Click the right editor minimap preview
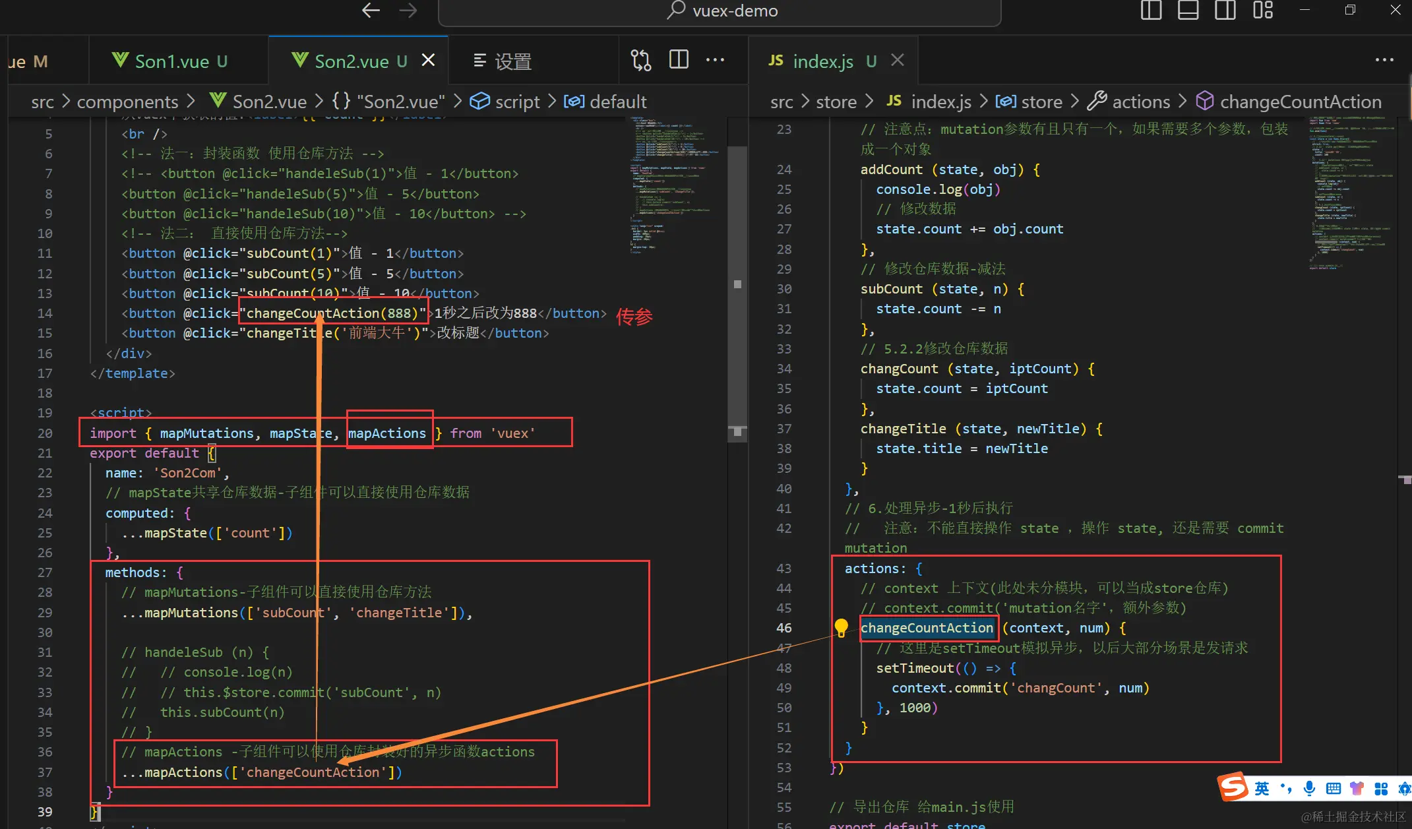The image size is (1412, 829). [x=1351, y=193]
